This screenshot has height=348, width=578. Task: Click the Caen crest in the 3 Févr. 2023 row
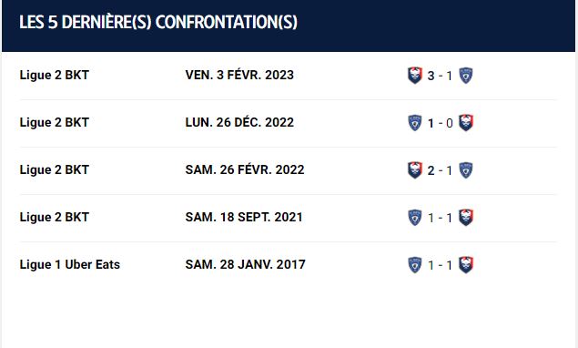(x=415, y=76)
